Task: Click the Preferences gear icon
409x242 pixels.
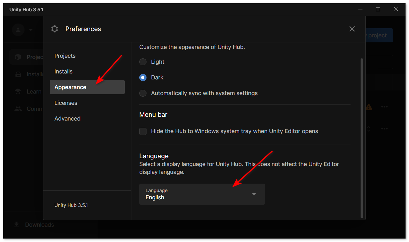Action: 55,29
